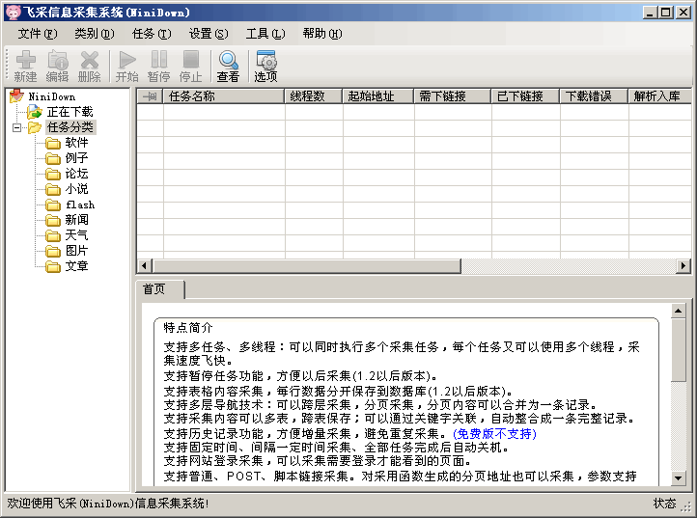Image resolution: width=697 pixels, height=518 pixels.
Task: Open the 任务(T) menu
Action: pos(152,34)
